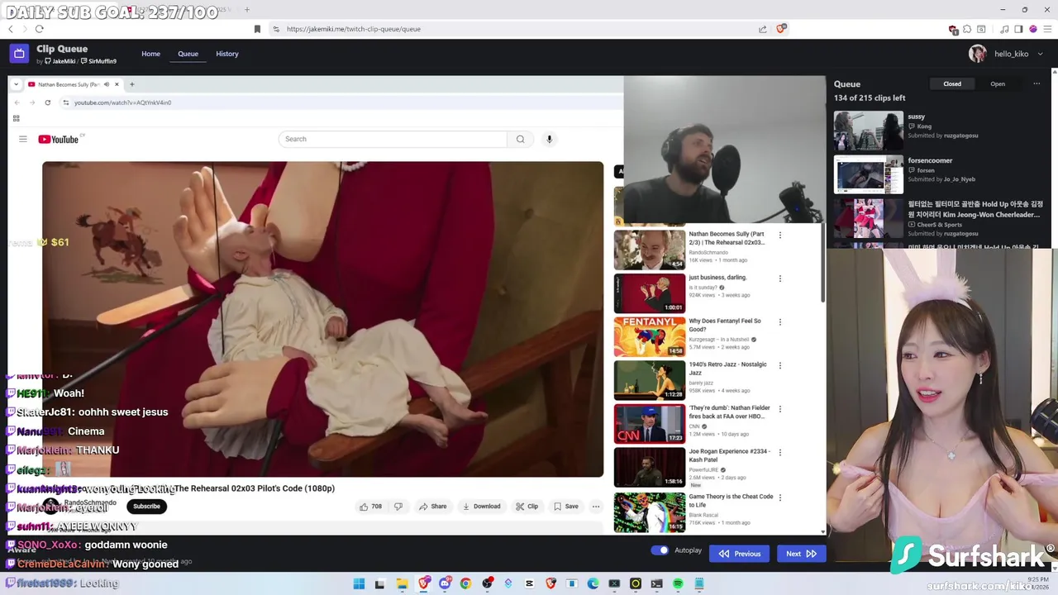Set the queue to Open
Screen dimensions: 1058x595
(998, 83)
